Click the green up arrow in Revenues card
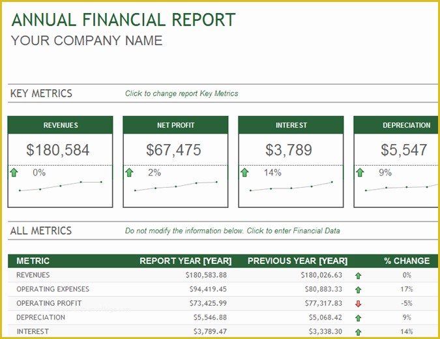Image resolution: width=440 pixels, height=339 pixels. pyautogui.click(x=14, y=172)
